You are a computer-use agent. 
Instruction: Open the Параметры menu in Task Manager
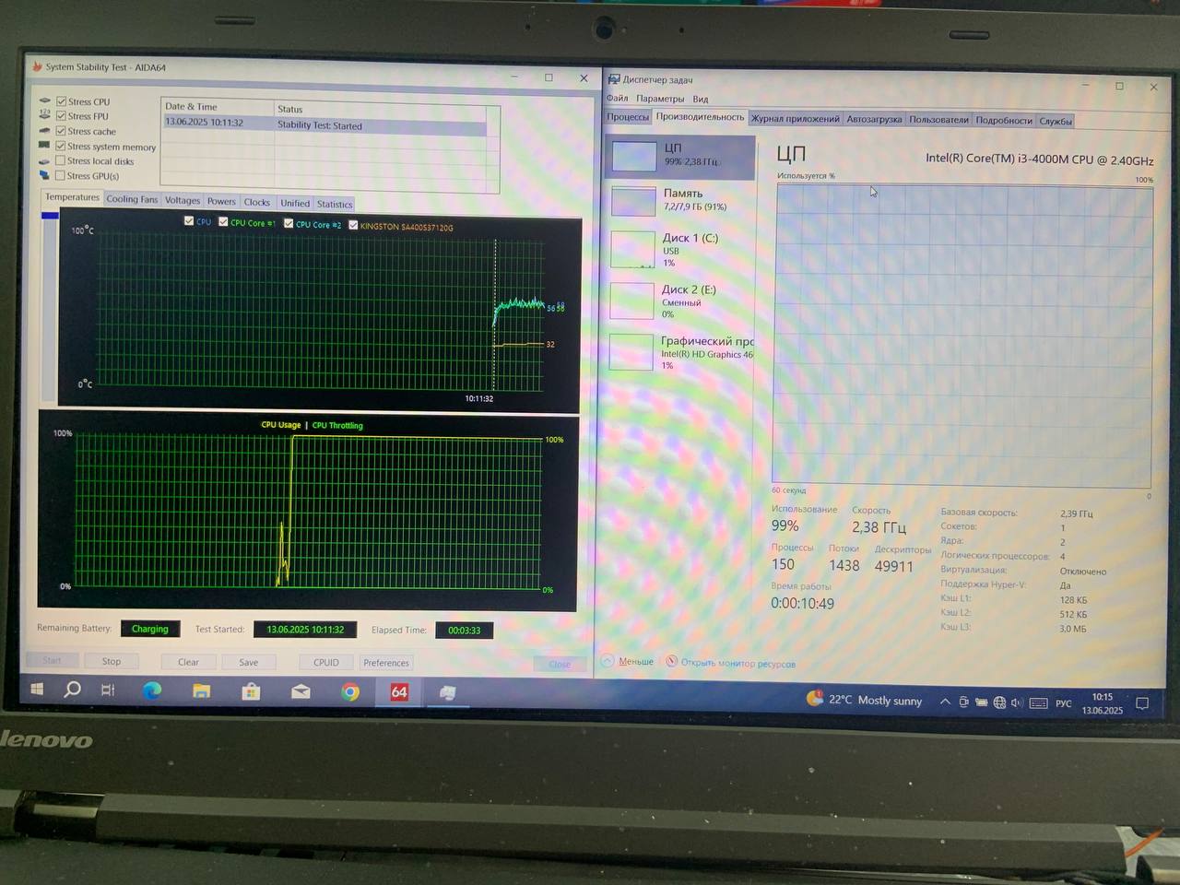(660, 99)
